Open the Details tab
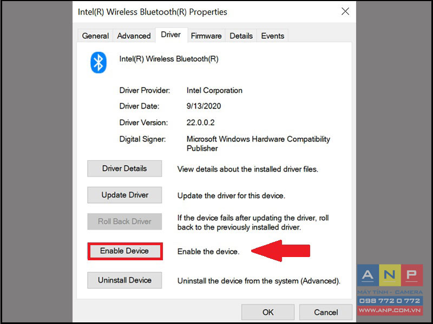Image resolution: width=433 pixels, height=324 pixels. (241, 36)
